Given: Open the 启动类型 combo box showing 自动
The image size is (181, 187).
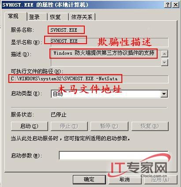Looking at the screenshot, I should (109, 94).
